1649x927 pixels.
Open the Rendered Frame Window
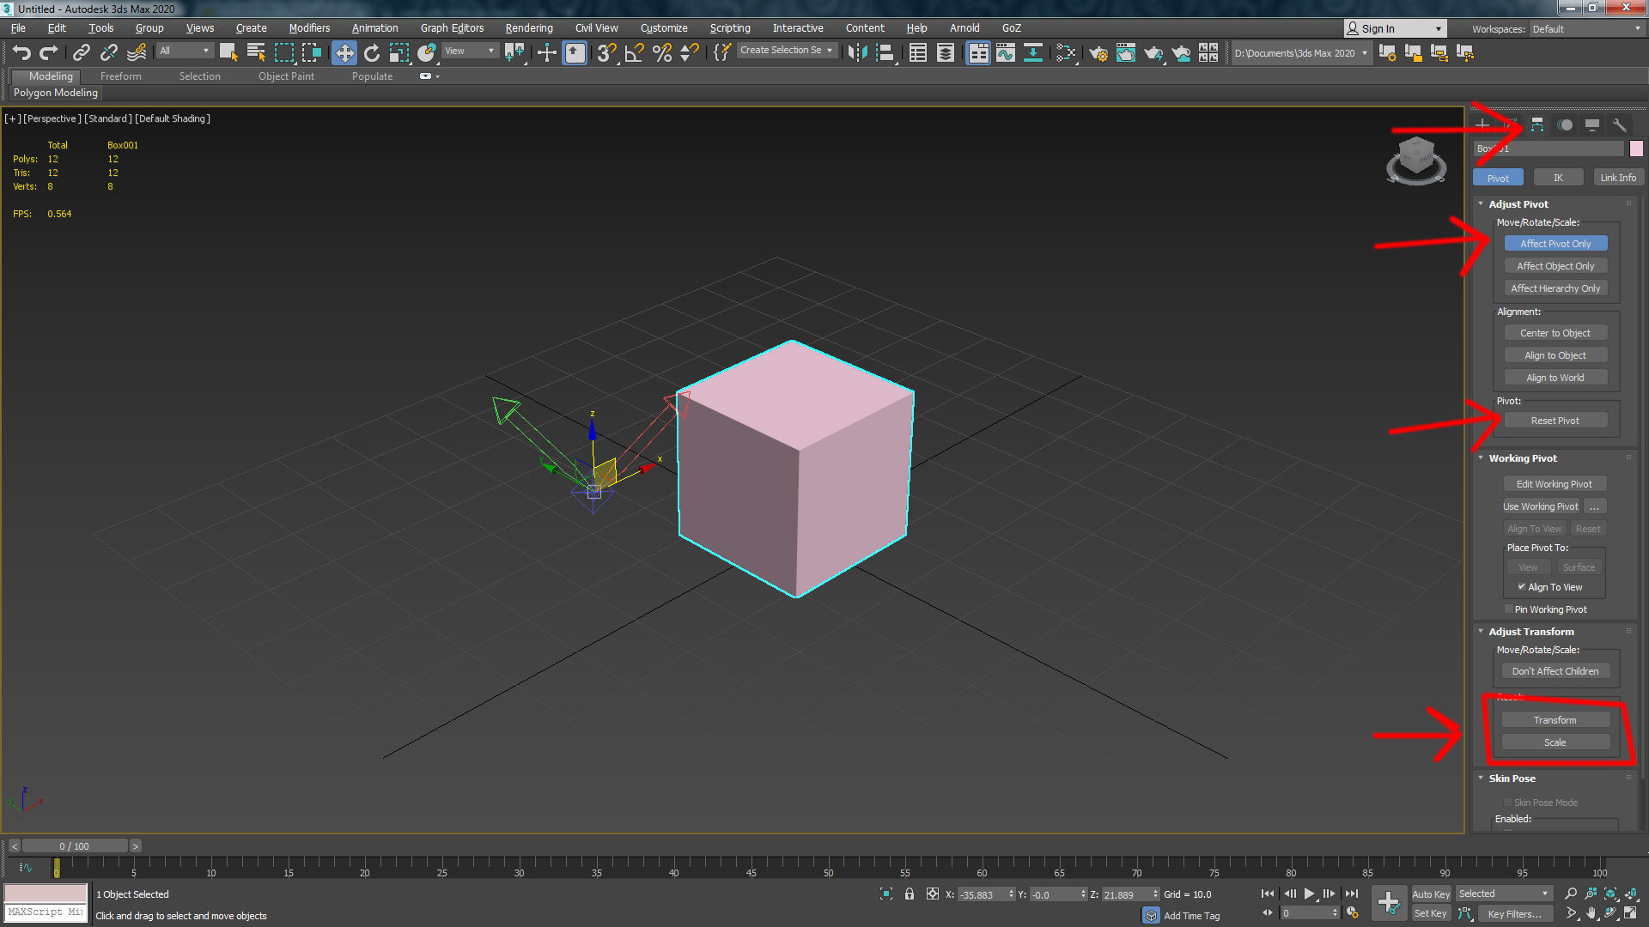click(1126, 52)
